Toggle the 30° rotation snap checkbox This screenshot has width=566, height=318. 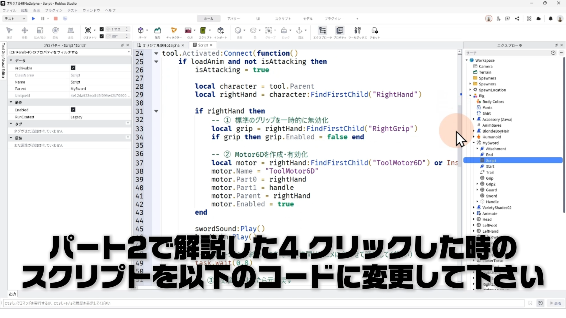102,36
